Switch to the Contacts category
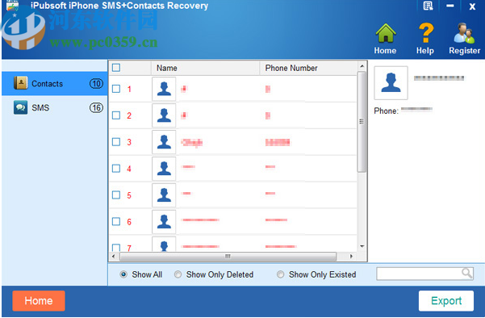 click(x=54, y=83)
